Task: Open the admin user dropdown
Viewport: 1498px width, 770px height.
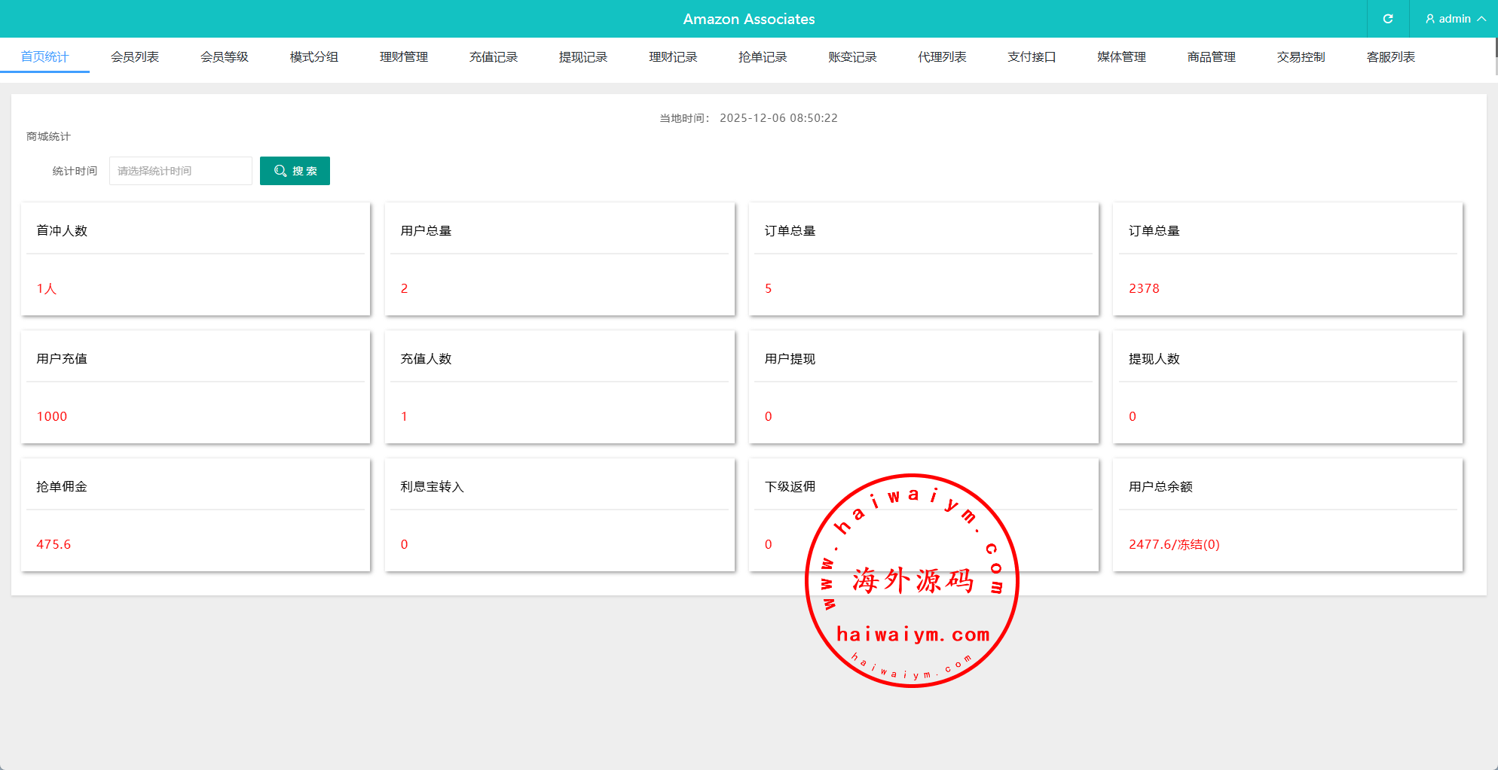Action: [1455, 19]
